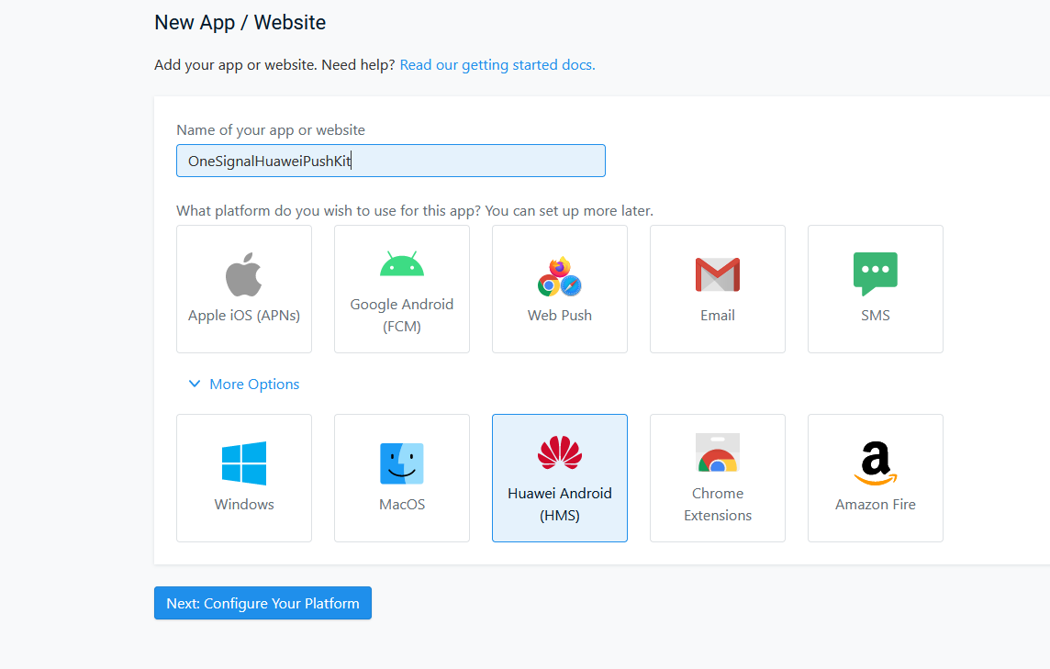Image resolution: width=1050 pixels, height=669 pixels.
Task: Select the Apple iOS (APNs) platform icon
Action: 244,274
